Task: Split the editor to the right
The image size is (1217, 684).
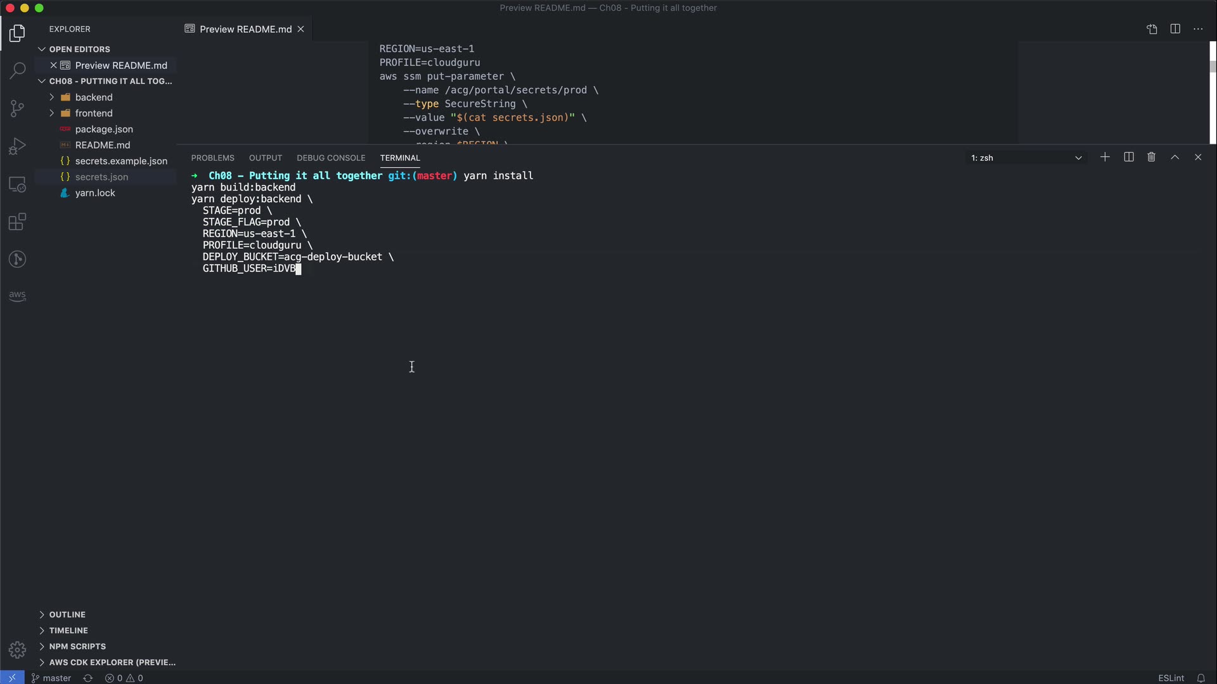Action: [1175, 29]
